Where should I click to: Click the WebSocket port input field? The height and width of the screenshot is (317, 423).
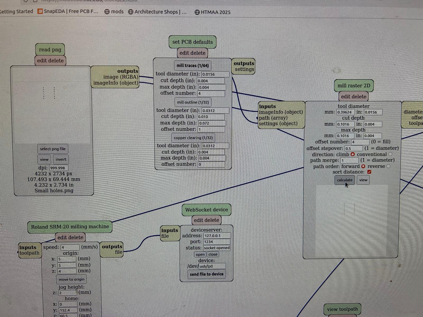tap(217, 242)
